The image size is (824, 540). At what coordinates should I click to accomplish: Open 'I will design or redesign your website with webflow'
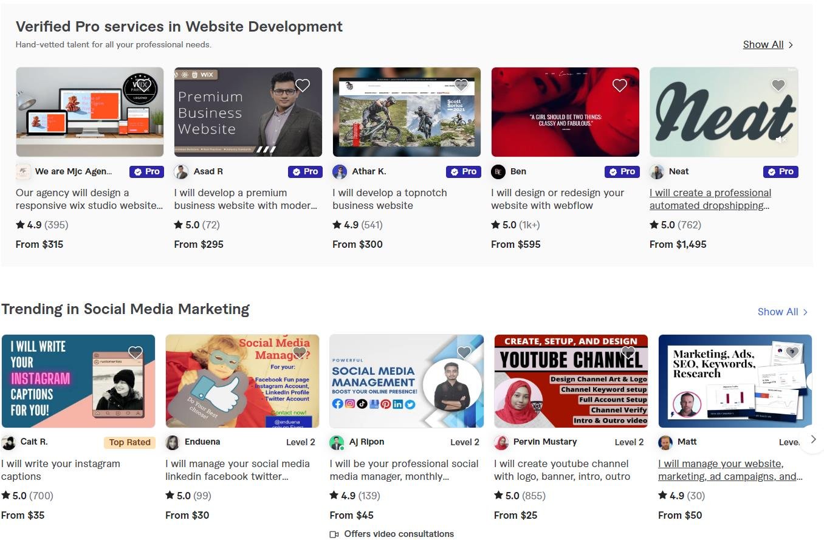[x=557, y=199]
